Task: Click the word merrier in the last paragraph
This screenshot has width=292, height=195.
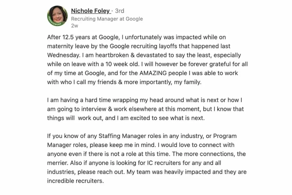Action: pos(57,163)
